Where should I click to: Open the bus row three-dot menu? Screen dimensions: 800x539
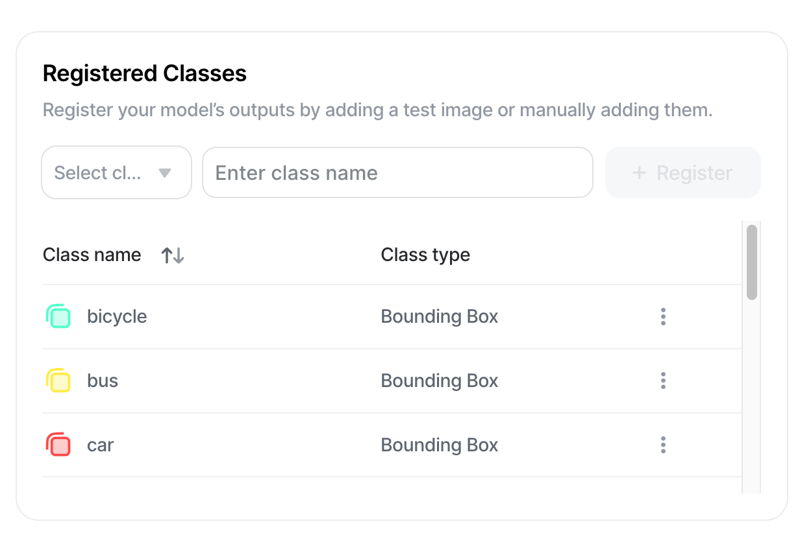tap(663, 381)
